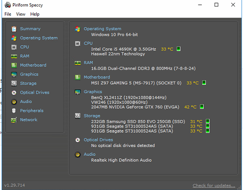243x190 pixels.
Task: Click the Motherboard icon in summary panel
Action: point(77,77)
